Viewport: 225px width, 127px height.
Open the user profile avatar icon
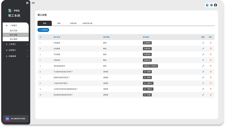pyautogui.click(x=215, y=5)
